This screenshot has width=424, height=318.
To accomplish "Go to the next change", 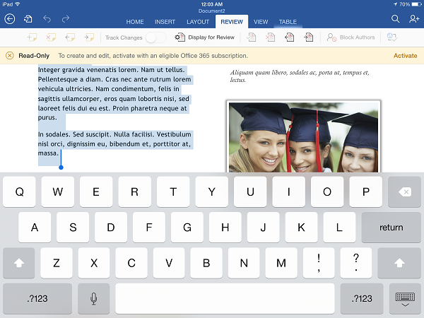I will pyautogui.click(x=310, y=37).
